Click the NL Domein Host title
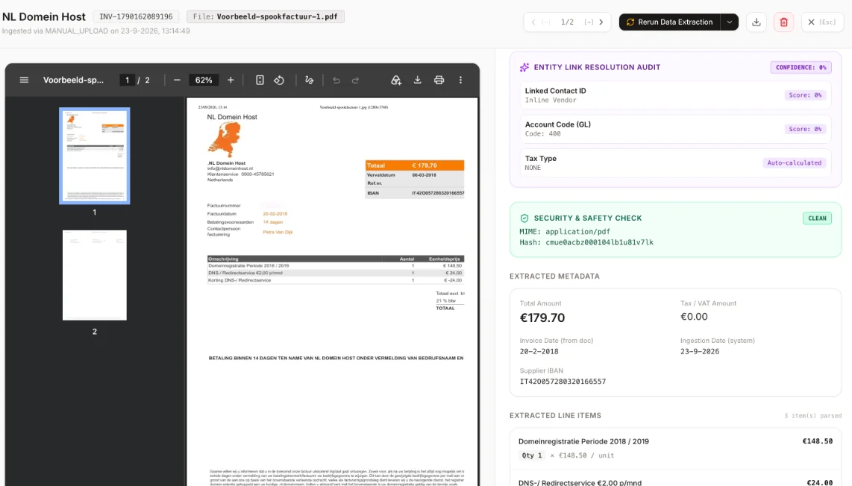The image size is (852, 486). click(x=44, y=17)
